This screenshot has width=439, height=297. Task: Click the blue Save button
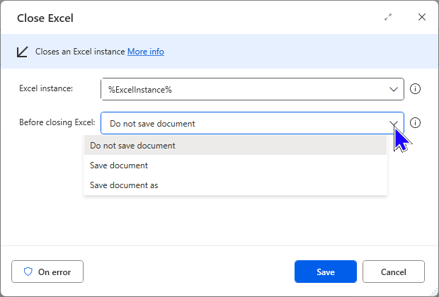[x=325, y=272]
